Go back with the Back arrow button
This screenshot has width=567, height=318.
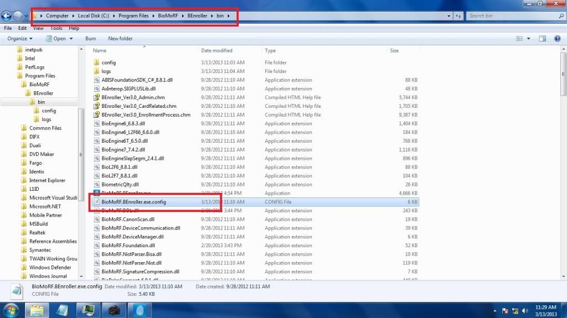point(7,16)
